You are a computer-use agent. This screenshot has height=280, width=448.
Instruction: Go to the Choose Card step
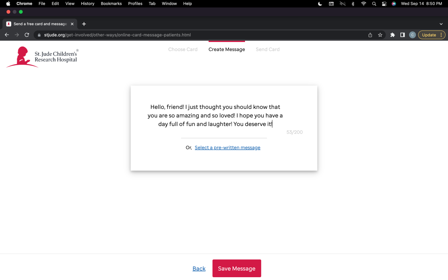[x=183, y=49]
